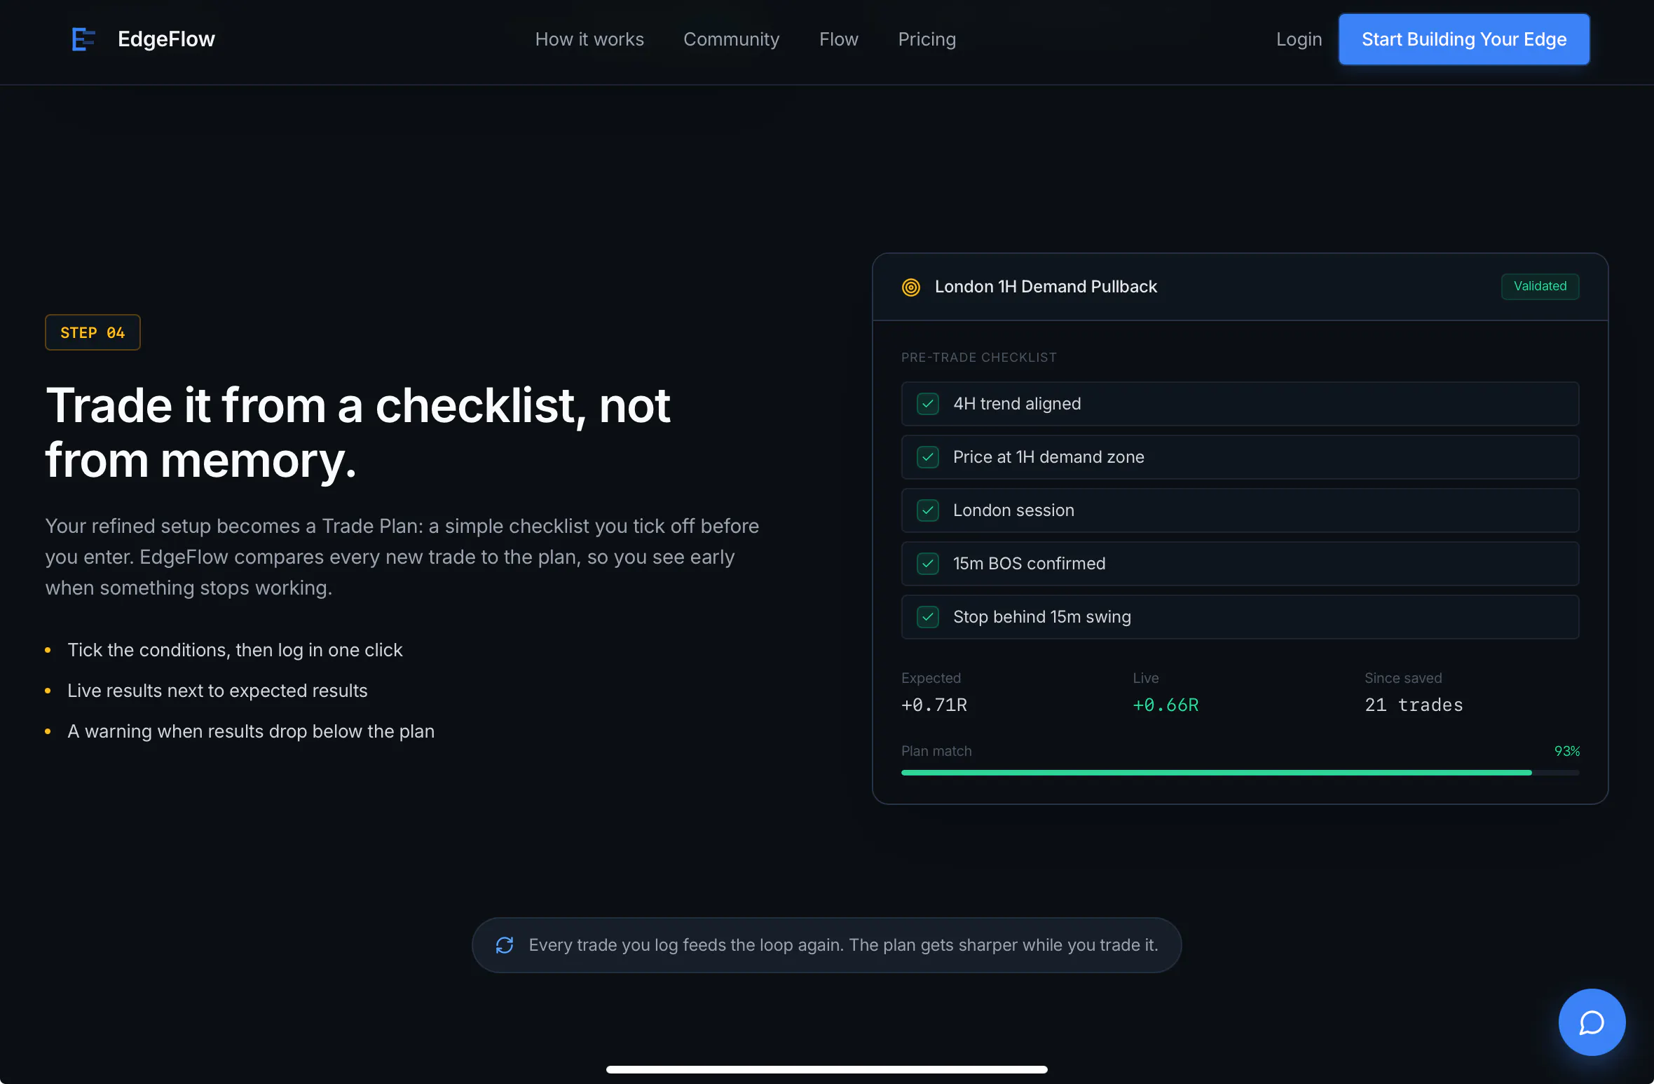Click 'Tick the conditions, then log in one click'
Viewport: 1654px width, 1084px height.
(235, 650)
